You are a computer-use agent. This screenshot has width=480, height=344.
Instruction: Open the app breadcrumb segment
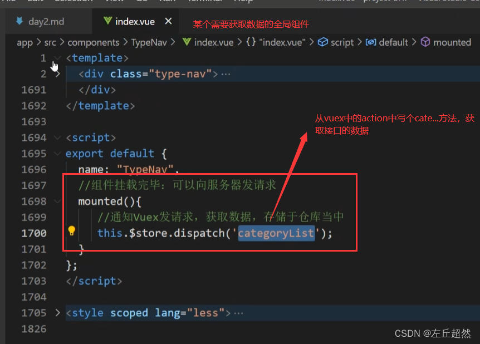[25, 42]
